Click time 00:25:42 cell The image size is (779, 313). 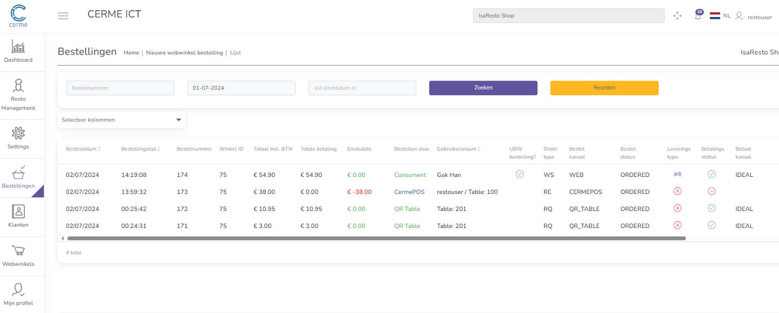pyautogui.click(x=134, y=209)
